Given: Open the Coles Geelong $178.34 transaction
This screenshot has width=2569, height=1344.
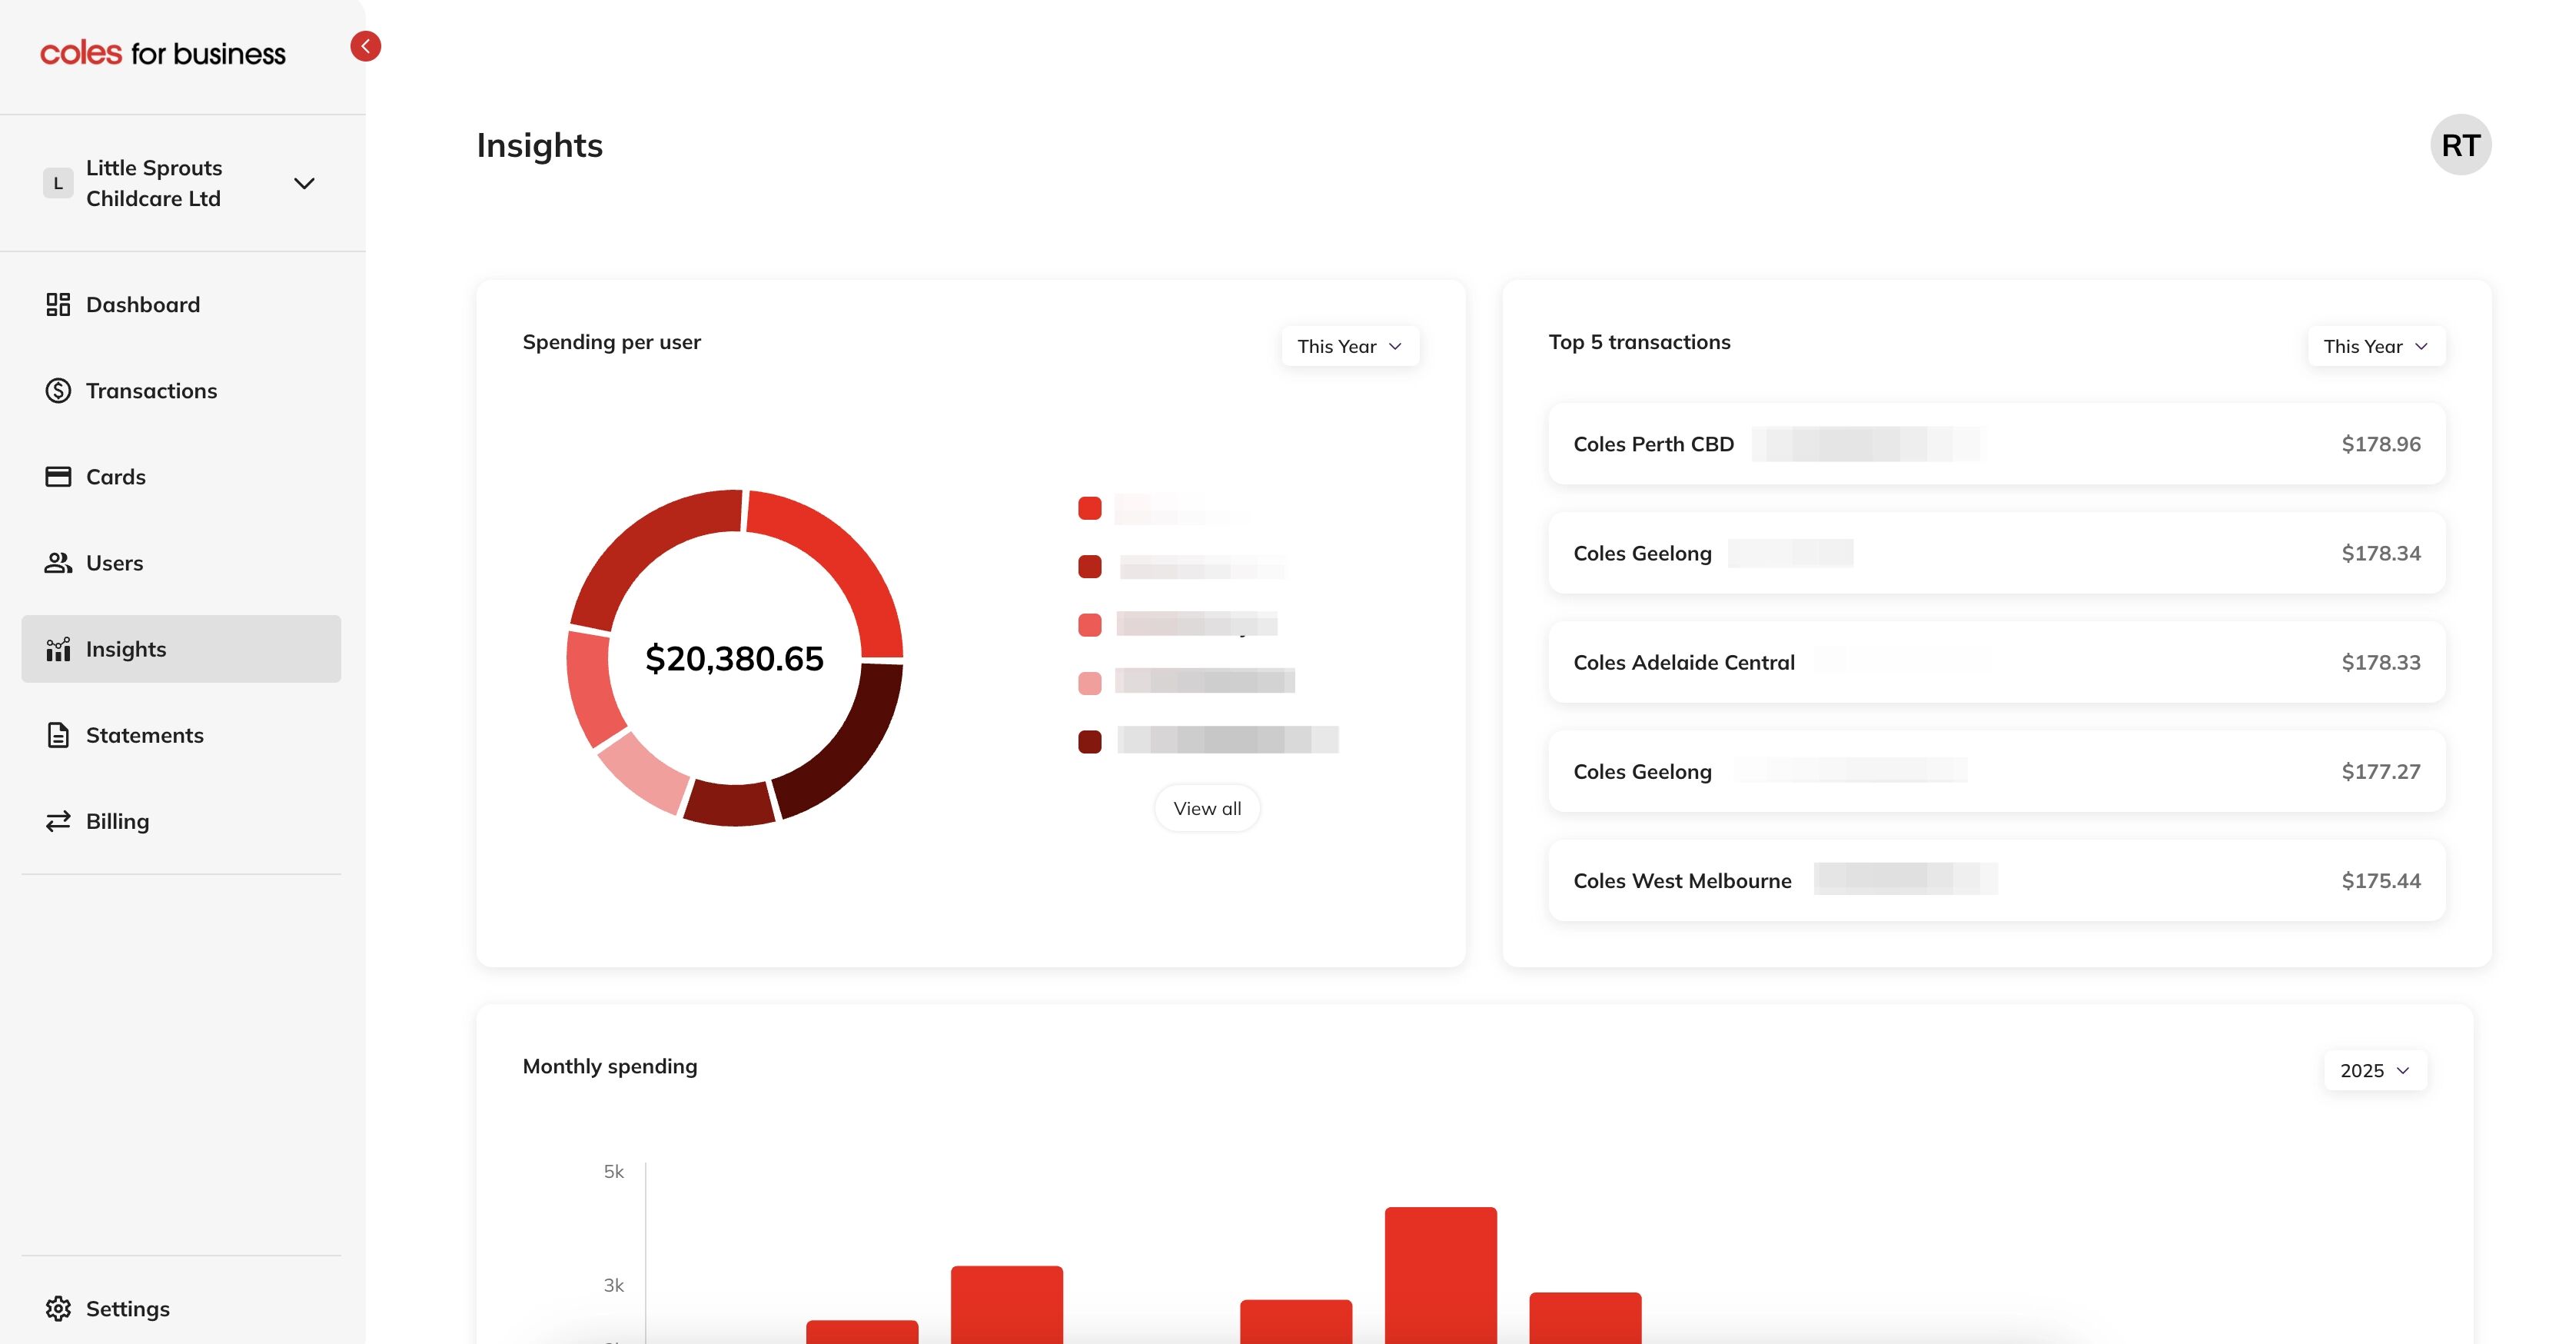Looking at the screenshot, I should pyautogui.click(x=1996, y=553).
